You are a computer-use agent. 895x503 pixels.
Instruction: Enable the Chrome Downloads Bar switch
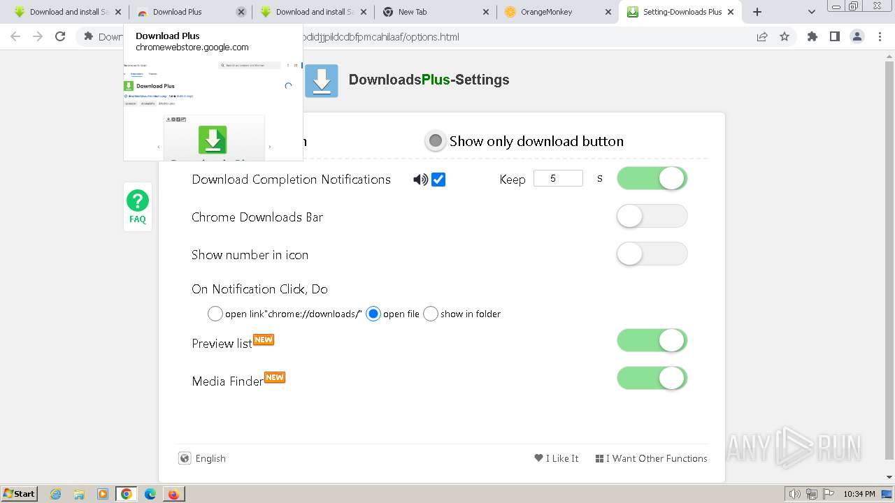tap(652, 217)
